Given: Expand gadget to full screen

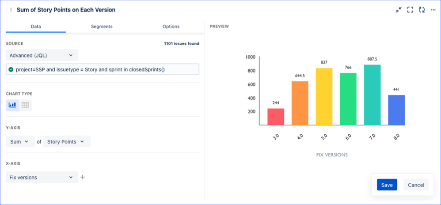Looking at the screenshot, I should pyautogui.click(x=410, y=10).
